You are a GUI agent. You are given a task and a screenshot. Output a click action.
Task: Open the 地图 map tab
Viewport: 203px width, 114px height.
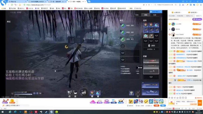tap(155, 15)
